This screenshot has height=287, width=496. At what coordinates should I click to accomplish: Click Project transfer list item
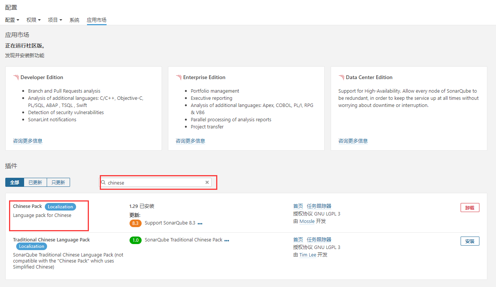point(207,127)
